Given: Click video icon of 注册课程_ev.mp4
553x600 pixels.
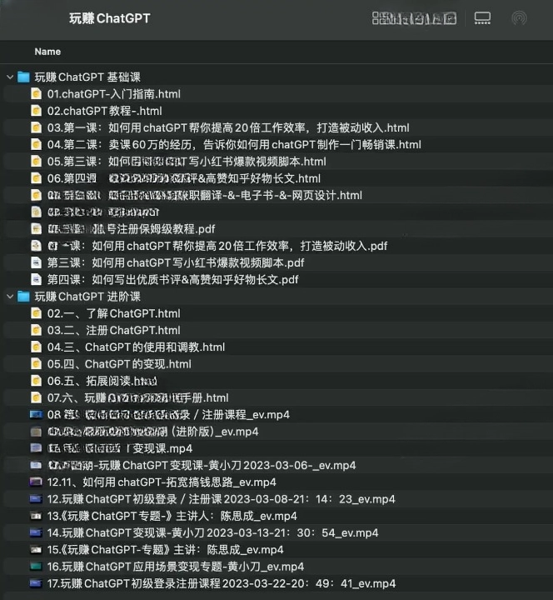Looking at the screenshot, I should (36, 414).
